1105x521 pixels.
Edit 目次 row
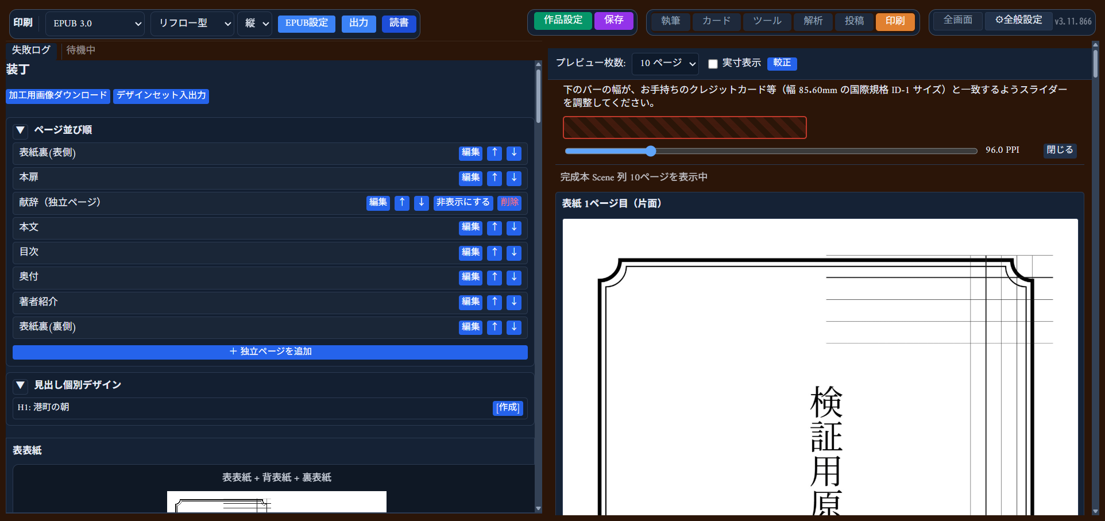(471, 252)
